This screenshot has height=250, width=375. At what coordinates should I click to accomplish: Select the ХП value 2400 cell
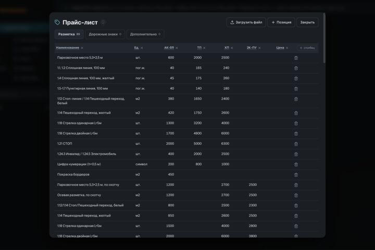pos(225,99)
